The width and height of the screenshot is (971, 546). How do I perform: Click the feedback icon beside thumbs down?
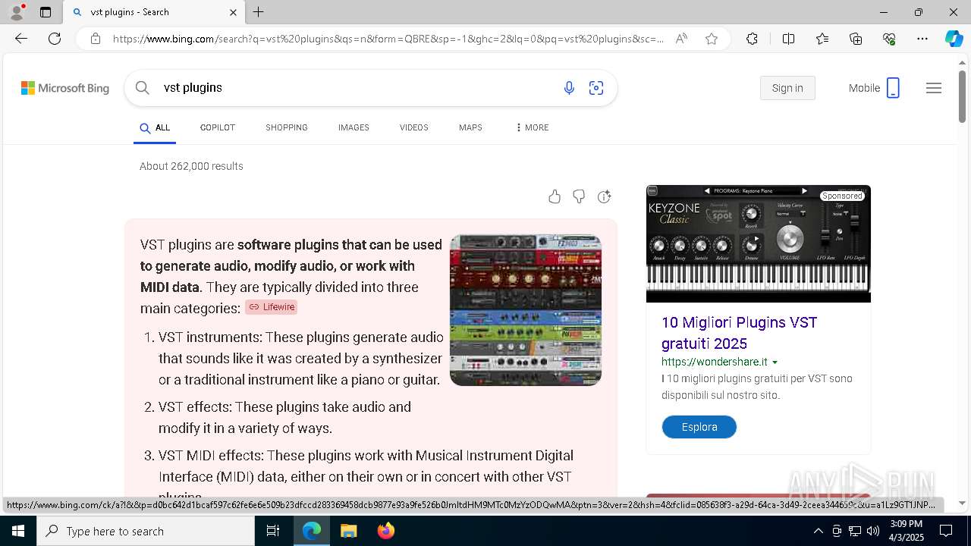[604, 197]
